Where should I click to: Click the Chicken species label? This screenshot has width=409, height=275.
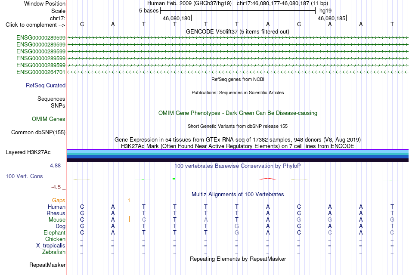(55, 239)
